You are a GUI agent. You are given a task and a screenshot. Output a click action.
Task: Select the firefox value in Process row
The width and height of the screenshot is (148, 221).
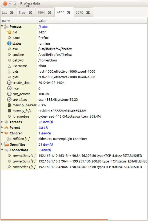[x=43, y=26]
